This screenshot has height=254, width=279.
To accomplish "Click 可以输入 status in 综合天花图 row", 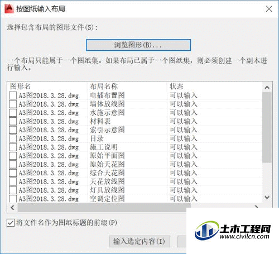I will coord(184,173).
